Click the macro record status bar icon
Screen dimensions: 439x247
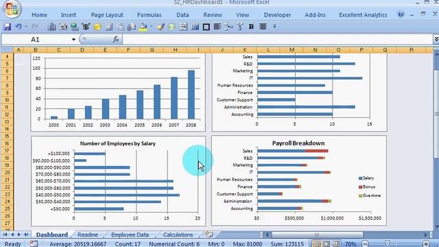coord(34,244)
